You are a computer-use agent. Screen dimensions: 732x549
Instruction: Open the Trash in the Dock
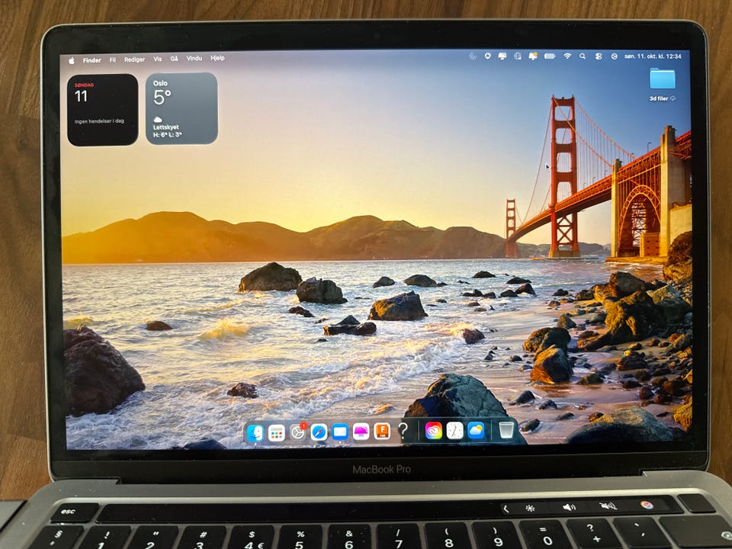506,429
